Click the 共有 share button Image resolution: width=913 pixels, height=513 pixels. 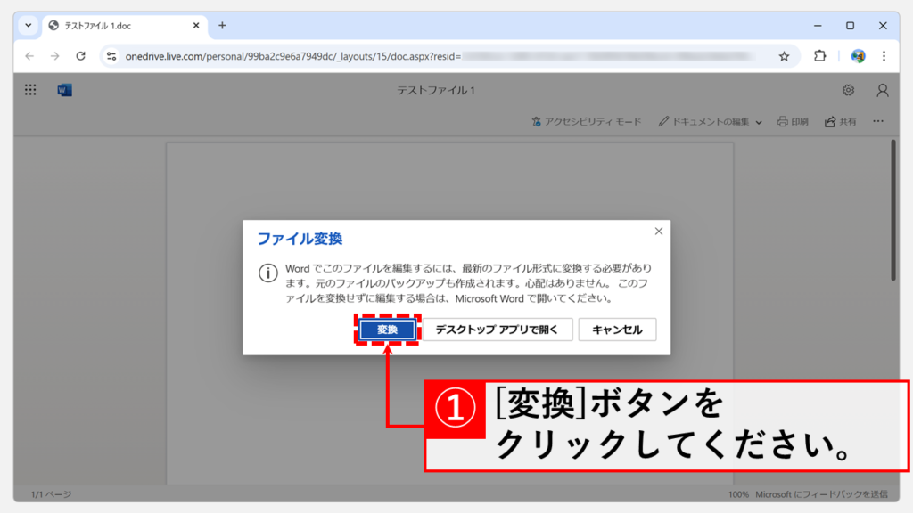click(x=841, y=121)
